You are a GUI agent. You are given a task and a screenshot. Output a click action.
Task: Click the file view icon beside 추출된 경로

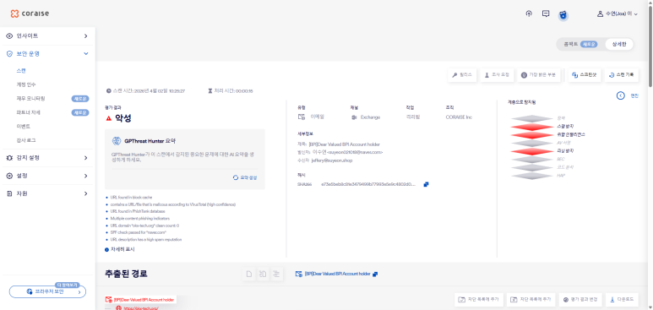[x=249, y=275]
